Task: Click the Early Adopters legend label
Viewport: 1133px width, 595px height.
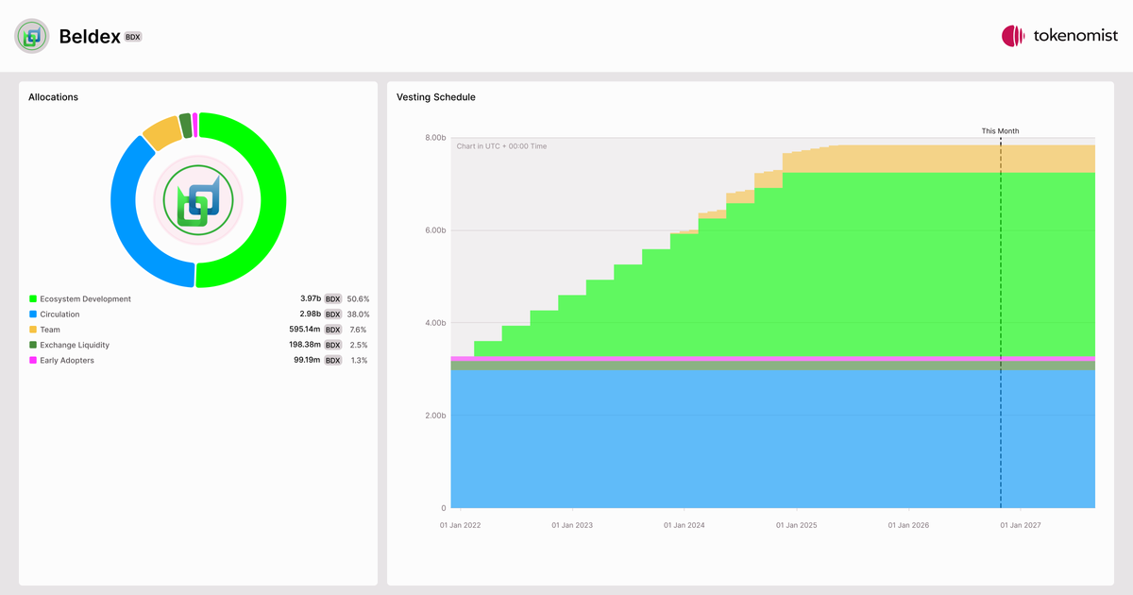Action: tap(67, 361)
